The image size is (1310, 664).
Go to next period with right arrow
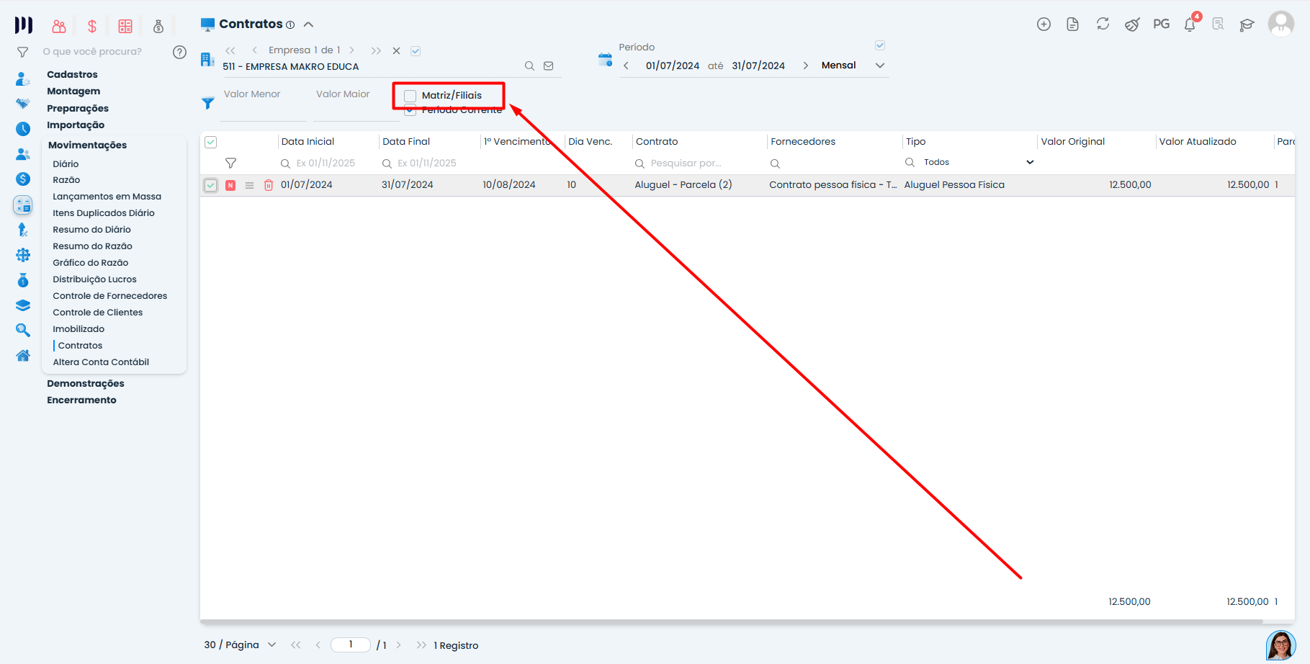pyautogui.click(x=805, y=66)
